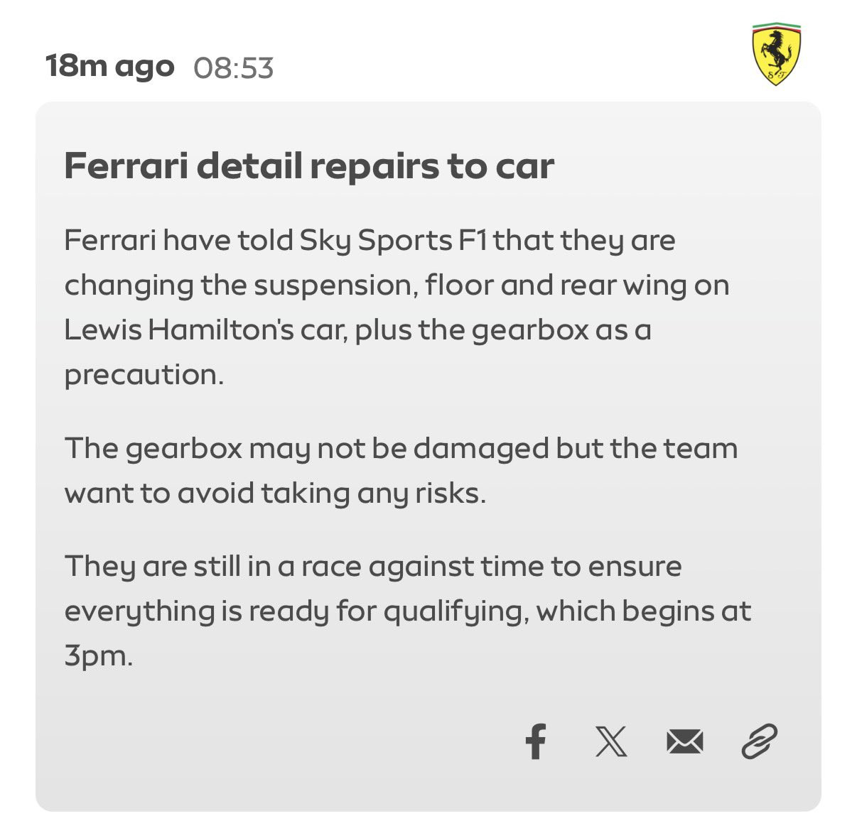Click '3pm.' at the end of the post

click(x=99, y=656)
